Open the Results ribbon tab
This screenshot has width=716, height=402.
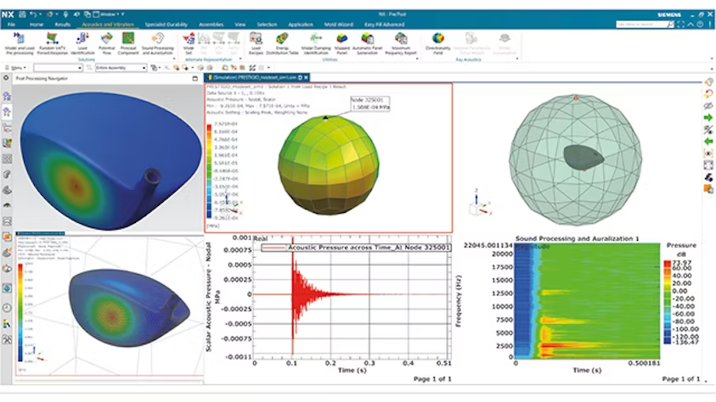62,25
